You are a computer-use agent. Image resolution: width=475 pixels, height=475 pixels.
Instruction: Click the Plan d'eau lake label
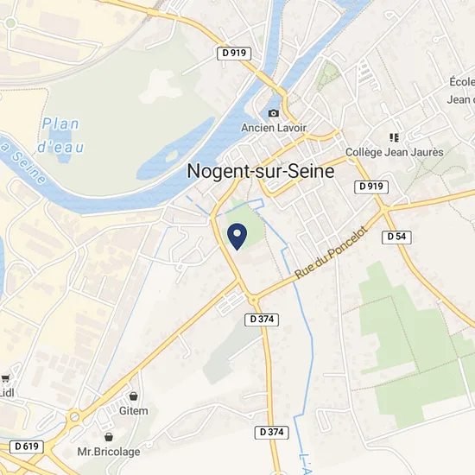tap(60, 136)
